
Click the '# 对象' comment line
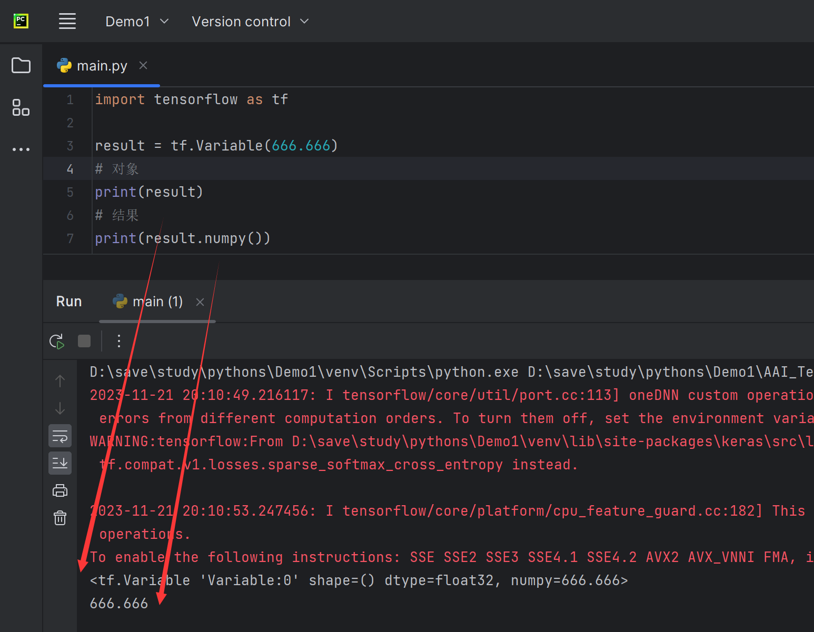coord(117,169)
